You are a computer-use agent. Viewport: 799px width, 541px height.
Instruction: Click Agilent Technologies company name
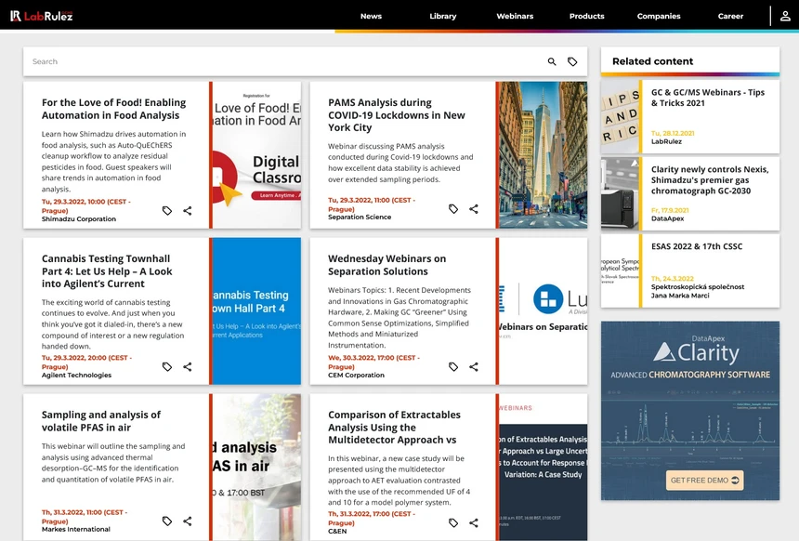pyautogui.click(x=76, y=376)
